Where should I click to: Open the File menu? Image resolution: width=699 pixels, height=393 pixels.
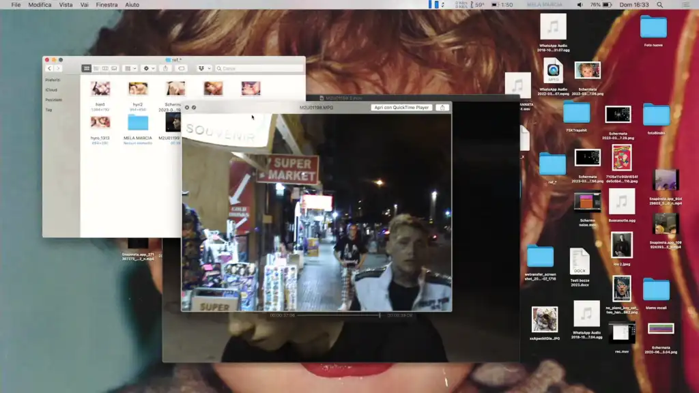click(x=16, y=5)
